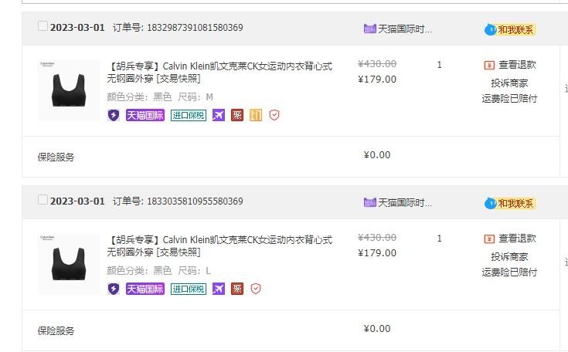Click the purple shield icon in second order
Image resolution: width=568 pixels, height=352 pixels.
tap(114, 289)
